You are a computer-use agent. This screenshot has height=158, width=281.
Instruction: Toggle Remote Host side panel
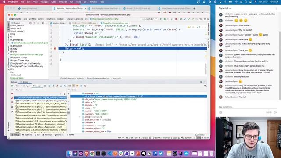(x=209, y=29)
